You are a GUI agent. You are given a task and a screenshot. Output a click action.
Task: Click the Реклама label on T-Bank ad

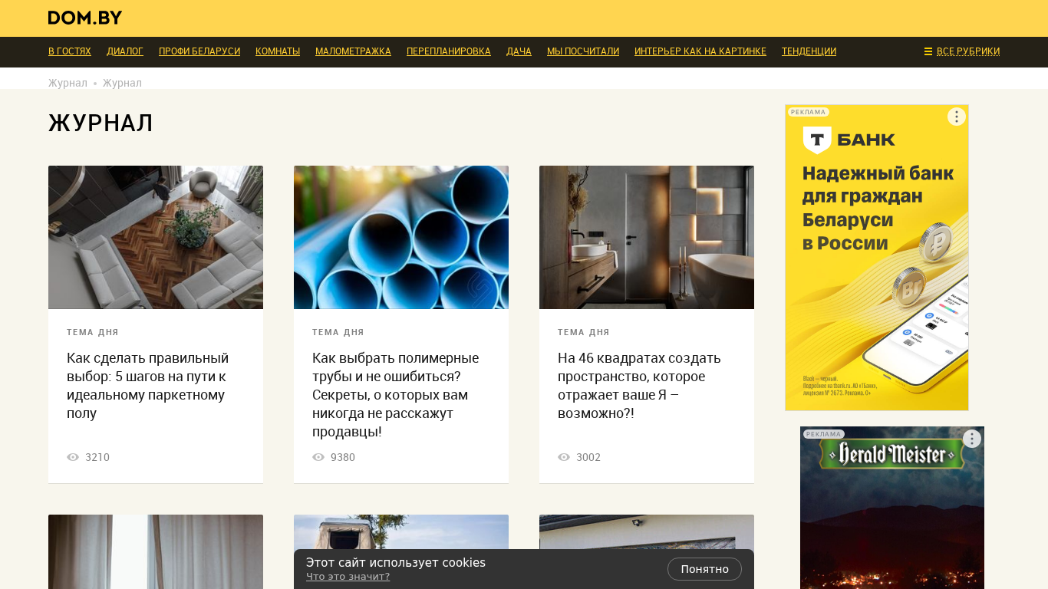(x=809, y=112)
